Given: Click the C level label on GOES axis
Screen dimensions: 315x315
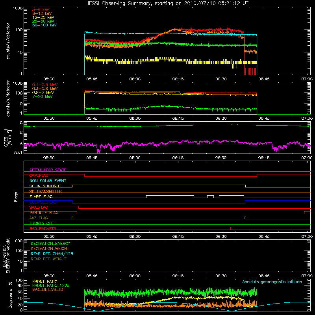Looking at the screenshot, I should point(21,123).
